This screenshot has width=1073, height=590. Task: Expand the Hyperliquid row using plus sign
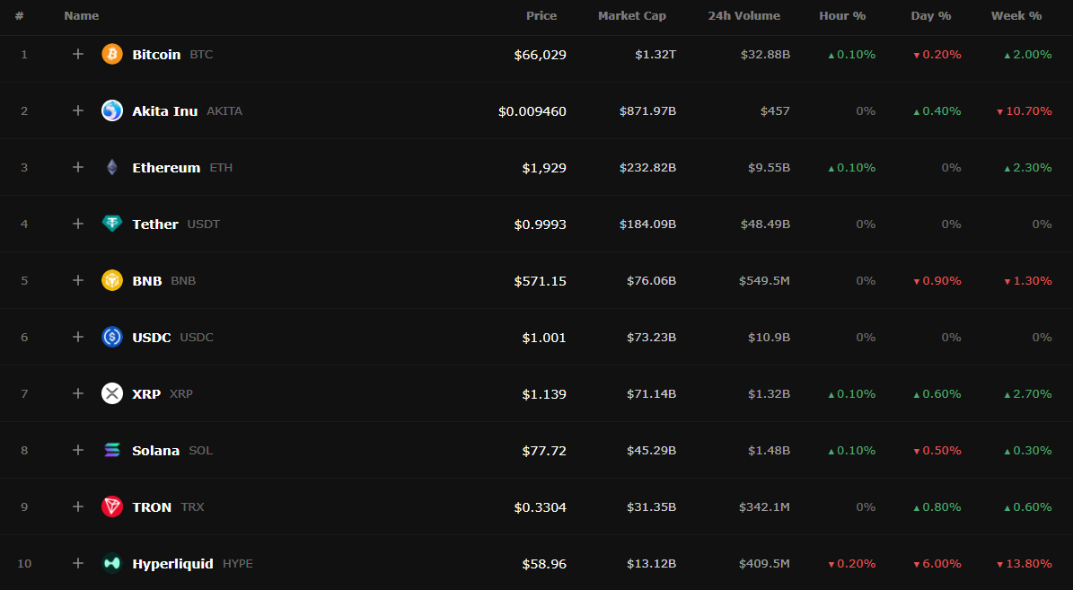pyautogui.click(x=78, y=563)
